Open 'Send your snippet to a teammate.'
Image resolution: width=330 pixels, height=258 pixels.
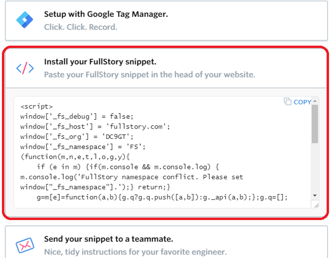coord(108,239)
